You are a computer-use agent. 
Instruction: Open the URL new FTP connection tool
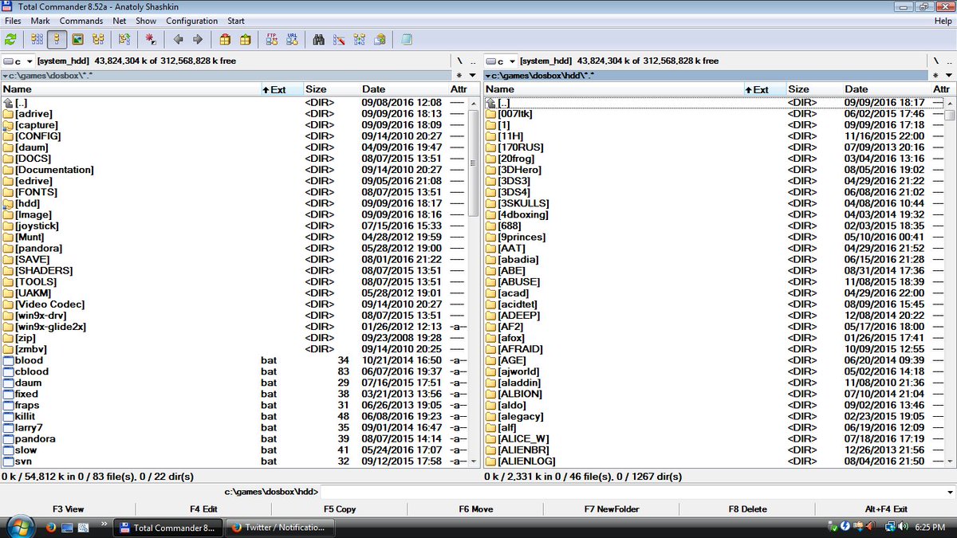pyautogui.click(x=292, y=39)
